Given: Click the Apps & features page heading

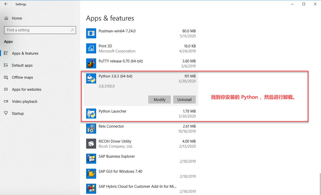Looking at the screenshot, I should pyautogui.click(x=110, y=18).
